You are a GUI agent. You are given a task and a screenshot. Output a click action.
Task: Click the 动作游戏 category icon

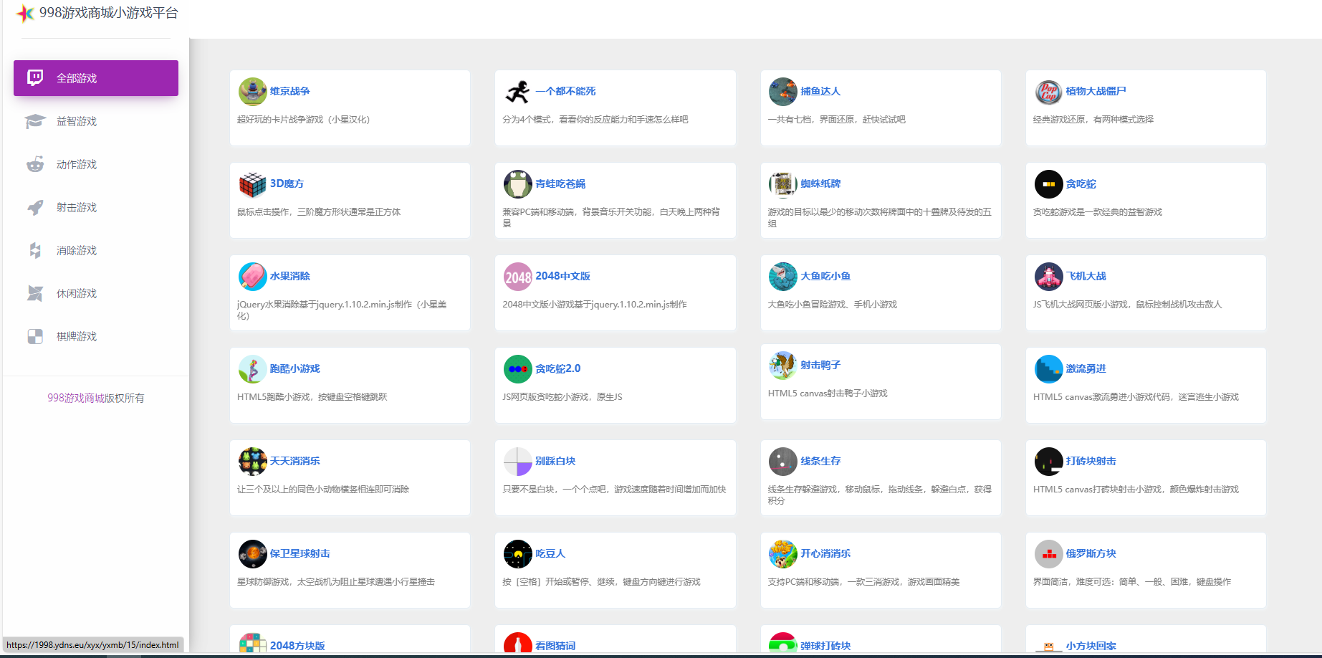click(x=34, y=163)
